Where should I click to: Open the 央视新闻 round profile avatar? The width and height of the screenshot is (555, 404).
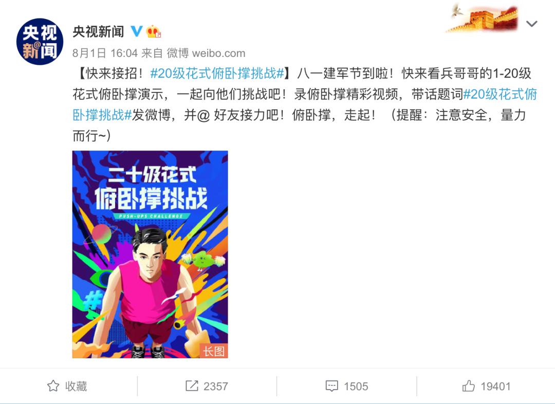coord(40,42)
